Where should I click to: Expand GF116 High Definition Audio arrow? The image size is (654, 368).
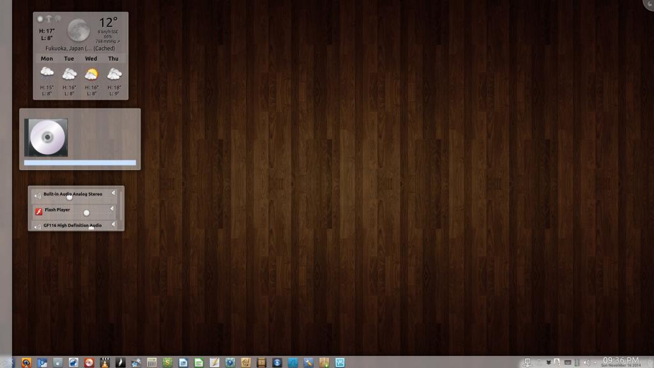point(113,224)
